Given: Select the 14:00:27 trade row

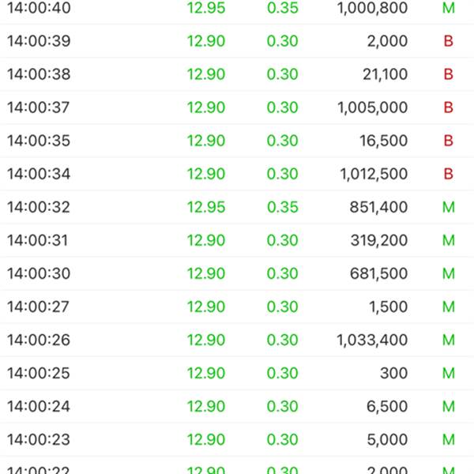Looking at the screenshot, I should (237, 307).
